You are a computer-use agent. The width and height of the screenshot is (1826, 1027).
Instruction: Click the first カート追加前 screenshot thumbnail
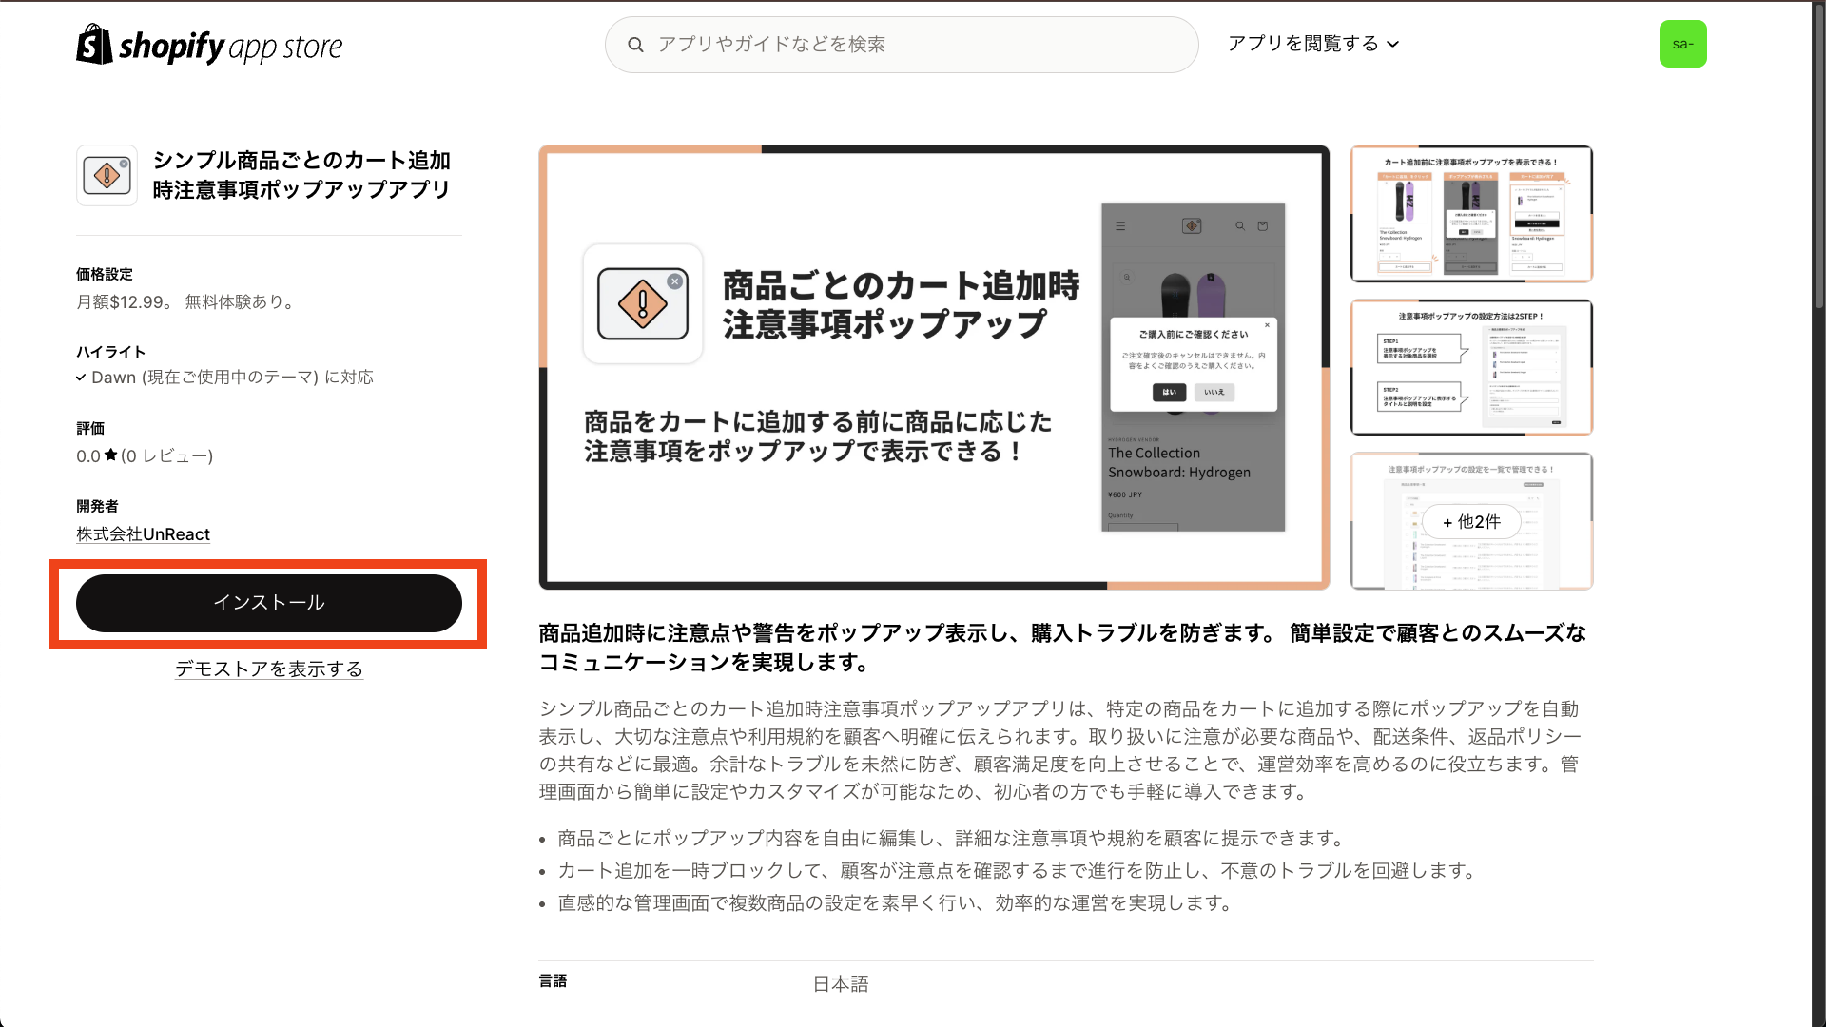pyautogui.click(x=1470, y=214)
